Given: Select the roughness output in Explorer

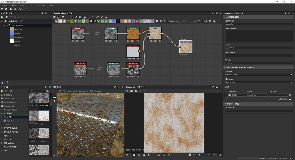Looking at the screenshot, I should click(18, 37).
